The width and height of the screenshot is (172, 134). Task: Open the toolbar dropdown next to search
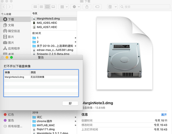pyautogui.click(x=112, y=7)
